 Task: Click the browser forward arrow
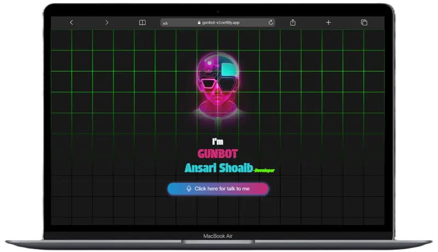point(107,22)
